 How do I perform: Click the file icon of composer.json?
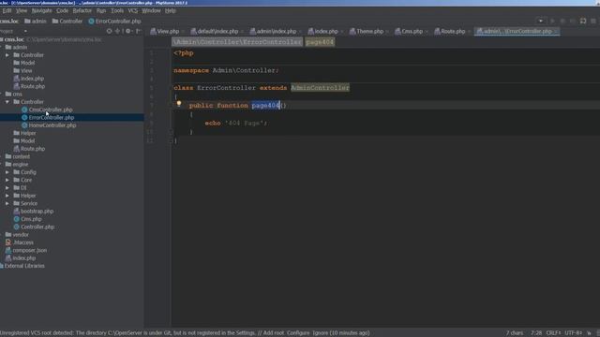(8, 250)
